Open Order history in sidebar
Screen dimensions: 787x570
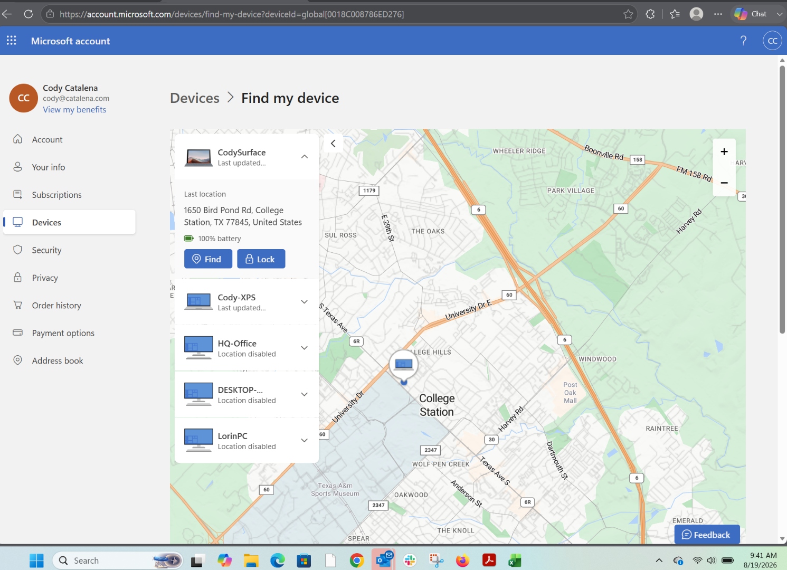69,305
